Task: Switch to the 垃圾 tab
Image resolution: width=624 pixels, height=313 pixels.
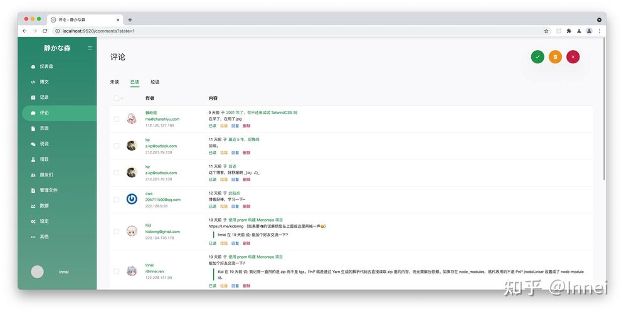Action: click(155, 82)
